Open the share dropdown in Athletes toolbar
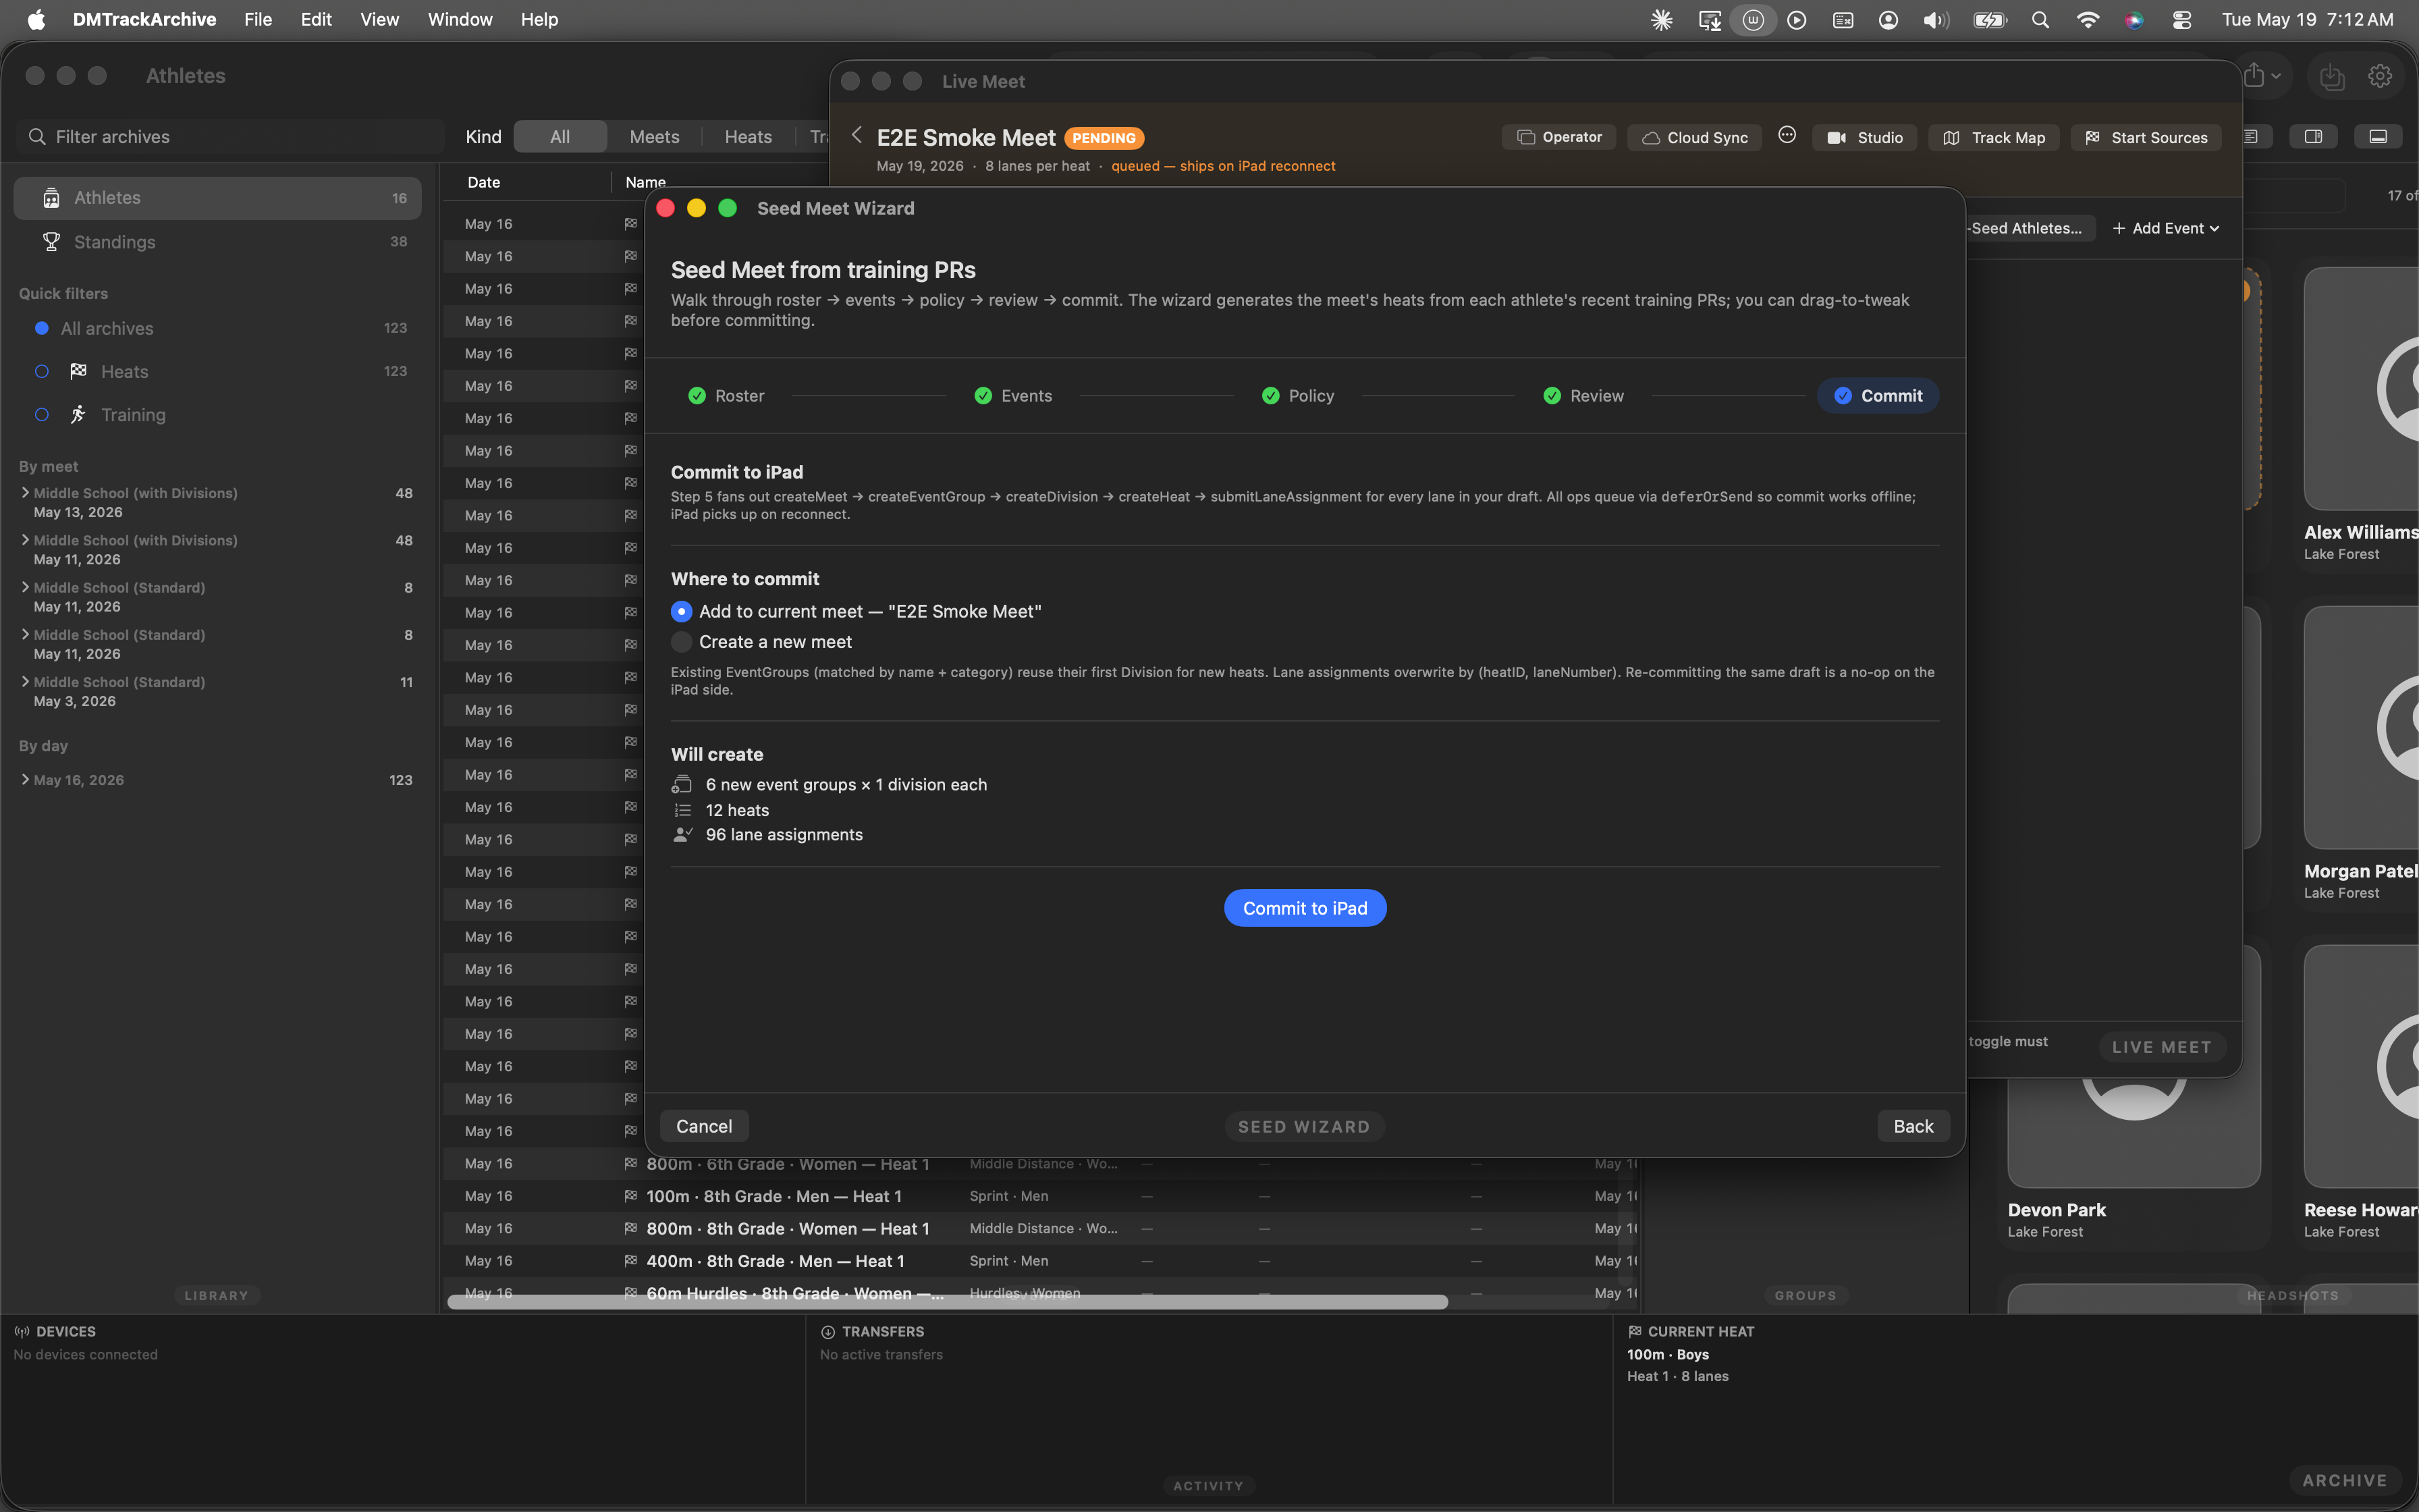The height and width of the screenshot is (1512, 2419). pyautogui.click(x=2262, y=76)
